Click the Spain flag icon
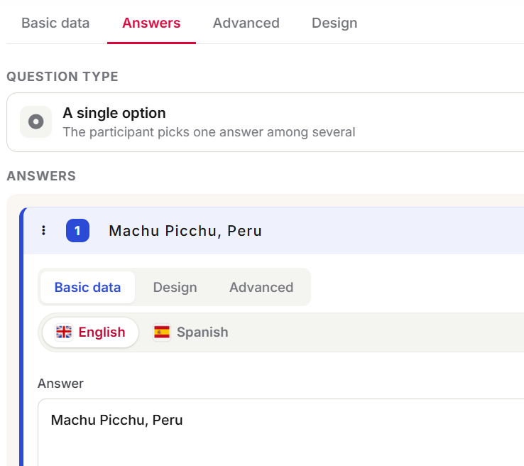 [162, 332]
